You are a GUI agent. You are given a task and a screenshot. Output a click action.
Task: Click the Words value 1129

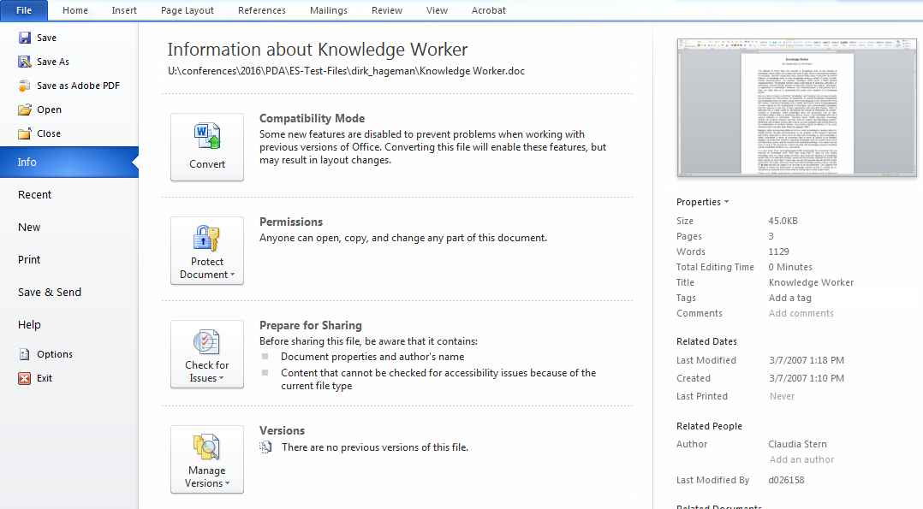coord(779,252)
